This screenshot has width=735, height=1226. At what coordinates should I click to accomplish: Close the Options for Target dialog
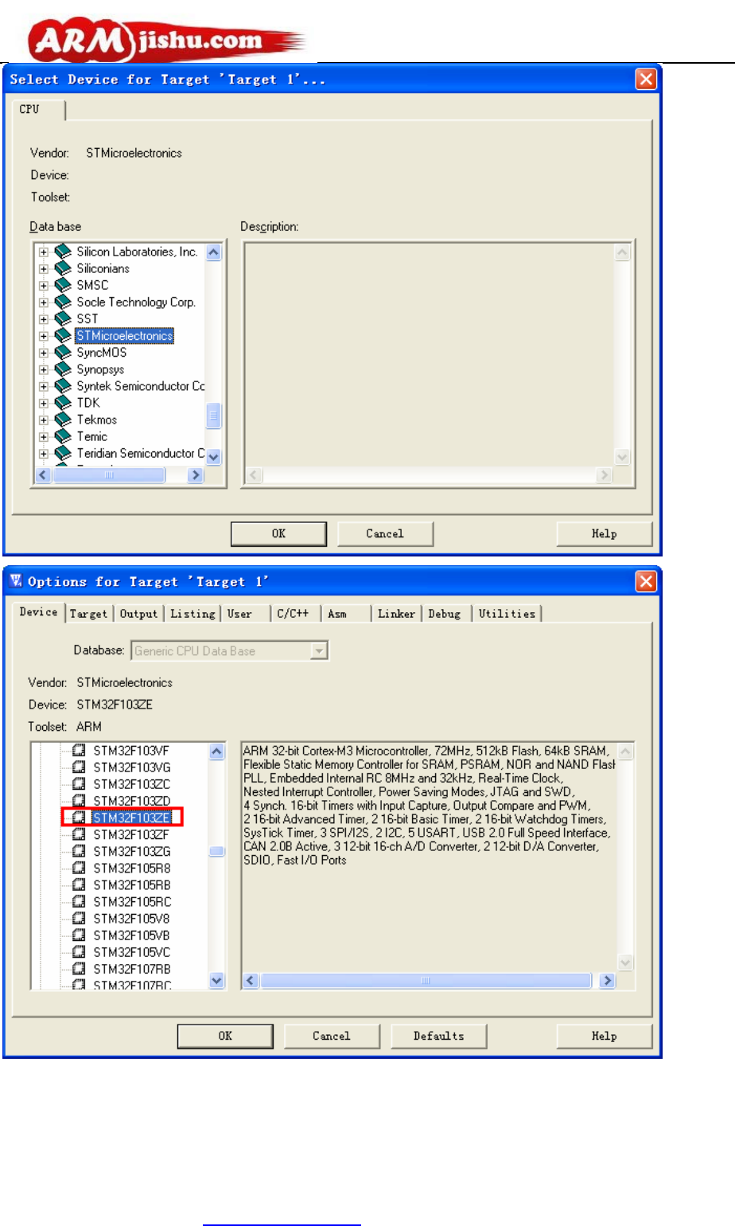646,581
